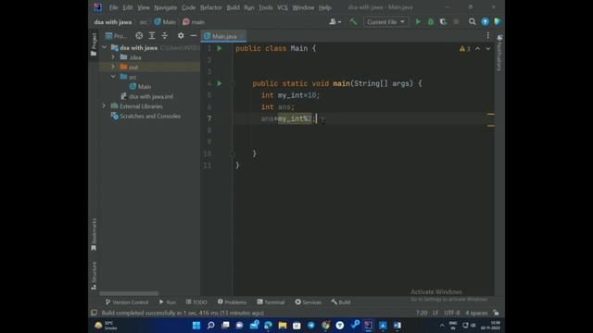This screenshot has height=333, width=593.
Task: Open the Run tool window tab
Action: 168,302
